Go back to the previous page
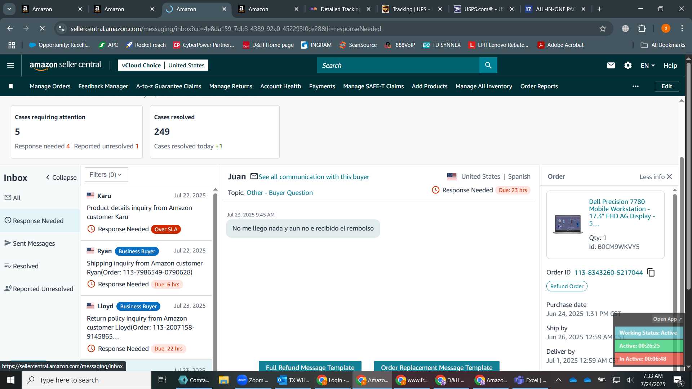692x389 pixels. coord(10,28)
